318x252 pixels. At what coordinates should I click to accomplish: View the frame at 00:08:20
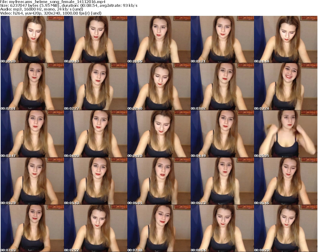tap(286, 228)
